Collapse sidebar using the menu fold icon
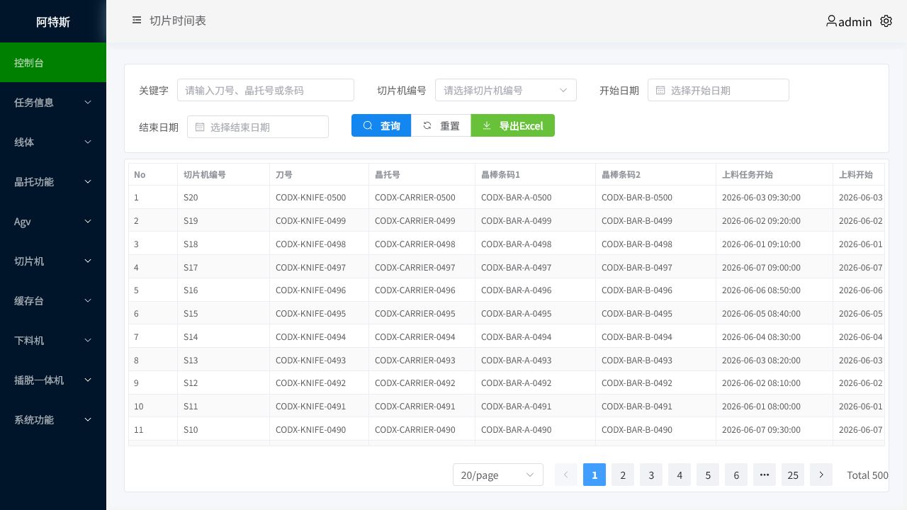The width and height of the screenshot is (907, 510). click(x=137, y=21)
